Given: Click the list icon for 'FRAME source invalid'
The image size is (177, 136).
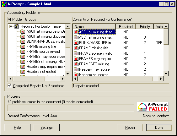Looking at the screenshot, I should (x=76, y=53).
